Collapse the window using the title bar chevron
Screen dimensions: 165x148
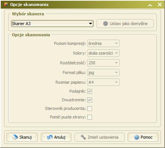(x=150, y=5)
